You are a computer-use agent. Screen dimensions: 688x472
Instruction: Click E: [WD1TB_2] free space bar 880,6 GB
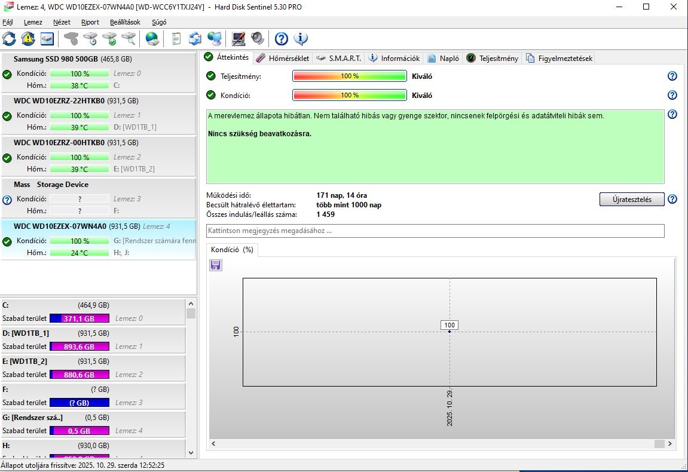(x=79, y=375)
